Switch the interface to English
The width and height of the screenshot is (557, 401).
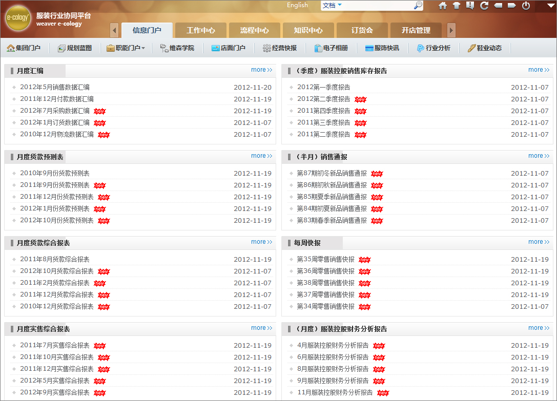click(x=298, y=6)
